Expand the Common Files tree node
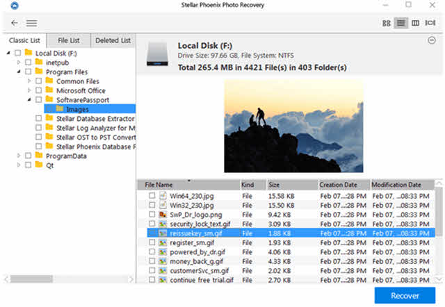 29,81
